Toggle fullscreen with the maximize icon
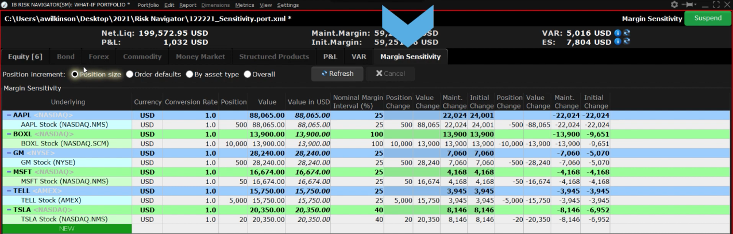 716,5
